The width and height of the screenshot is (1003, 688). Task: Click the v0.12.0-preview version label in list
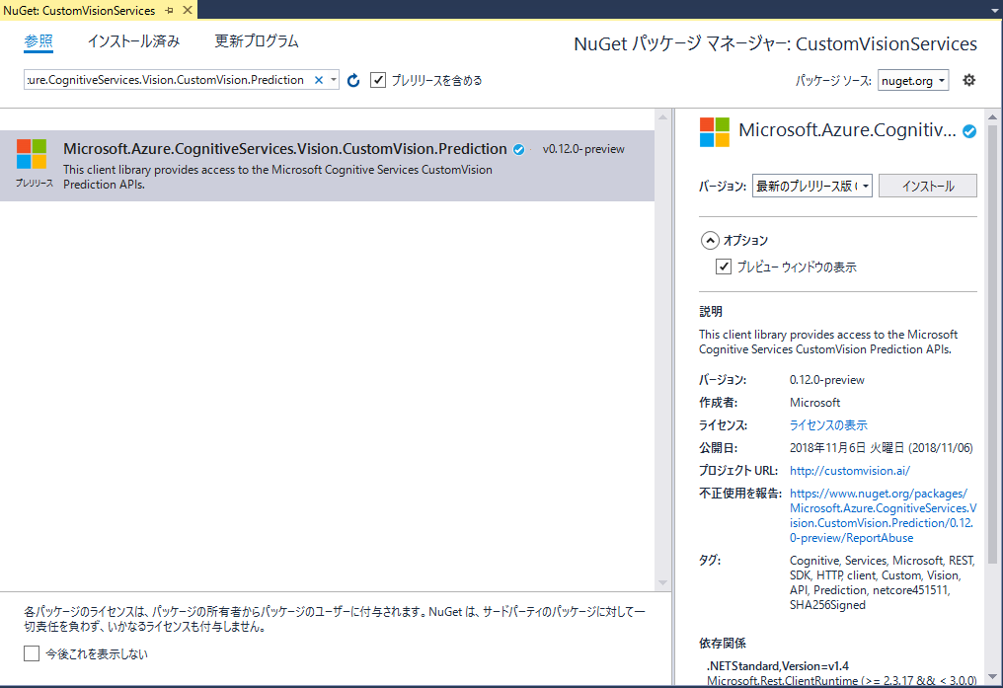(x=583, y=149)
